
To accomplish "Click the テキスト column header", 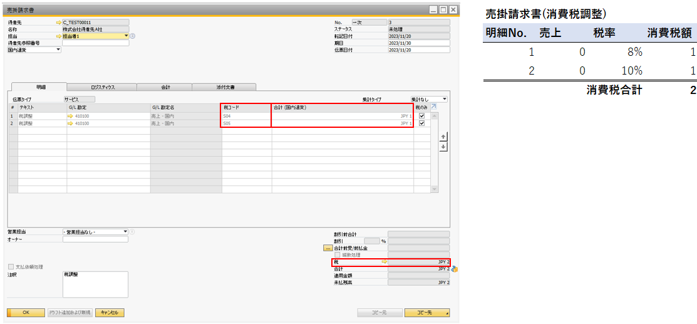I will [x=42, y=107].
